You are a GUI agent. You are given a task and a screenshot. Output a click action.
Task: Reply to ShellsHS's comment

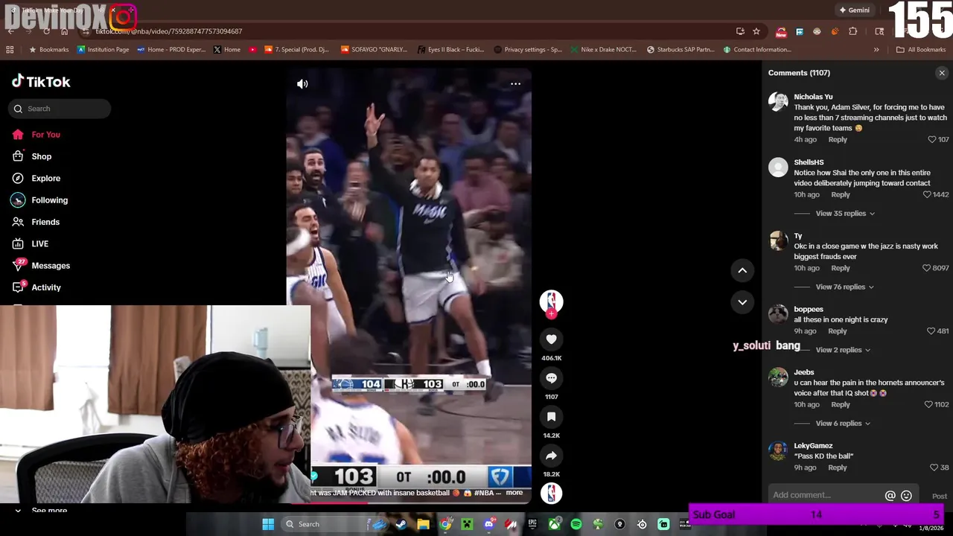coord(841,195)
